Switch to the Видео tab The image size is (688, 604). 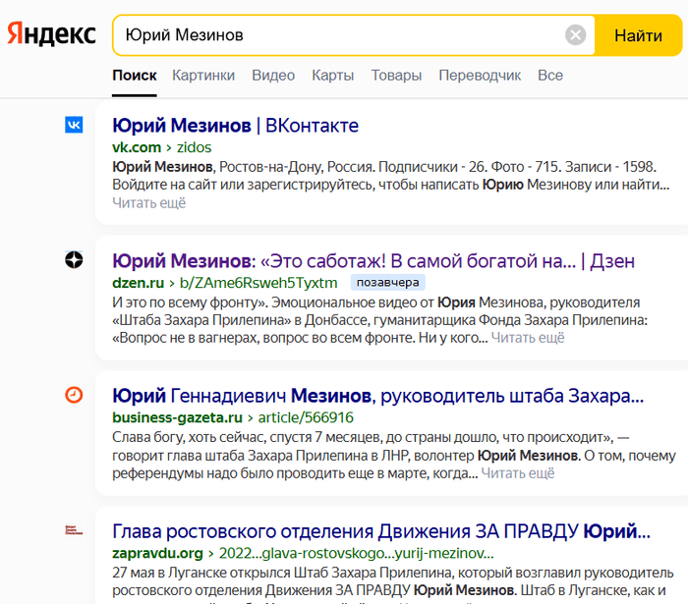(273, 76)
